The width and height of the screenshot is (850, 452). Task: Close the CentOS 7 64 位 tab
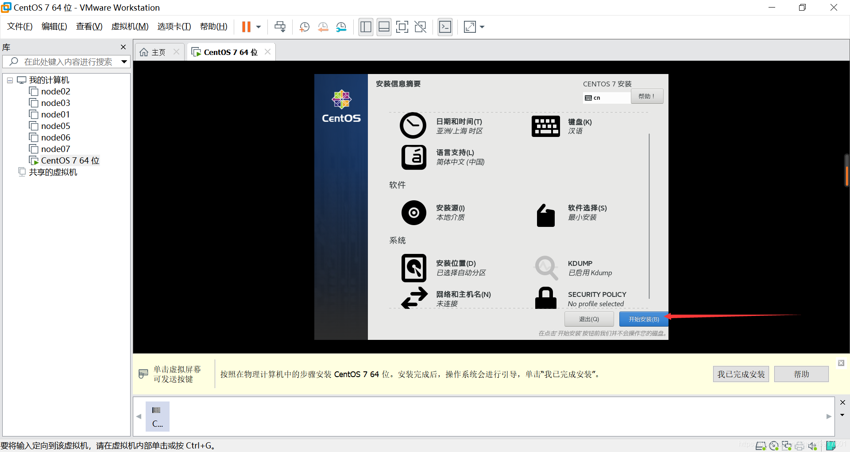[267, 52]
